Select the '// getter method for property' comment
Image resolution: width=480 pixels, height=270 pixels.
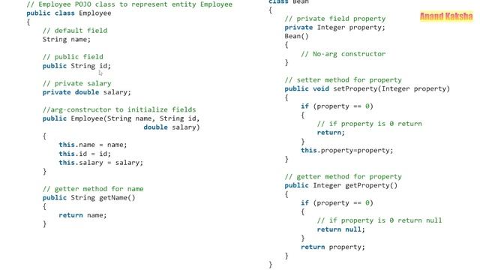343,177
